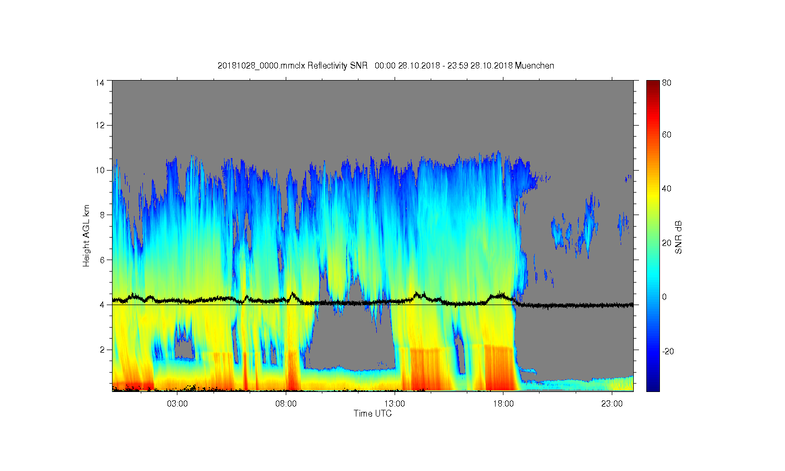Click the 6 height tick label
Viewport: 785px width, 471px height.
pos(102,260)
